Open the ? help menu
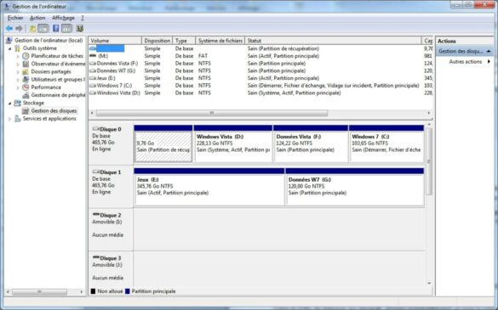Viewport: 498px width, 310px height. click(83, 18)
